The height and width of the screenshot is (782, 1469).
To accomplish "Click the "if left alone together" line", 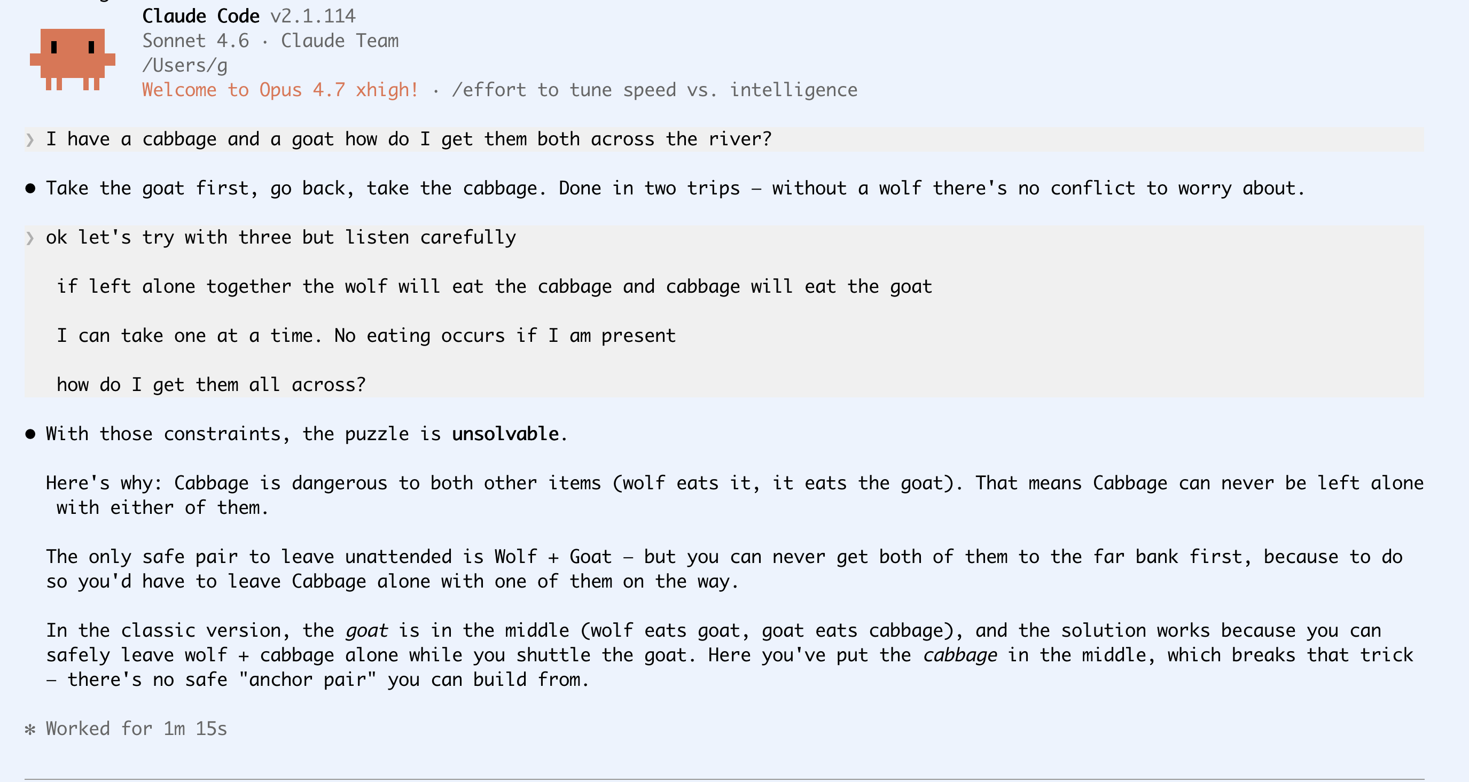I will 494,286.
